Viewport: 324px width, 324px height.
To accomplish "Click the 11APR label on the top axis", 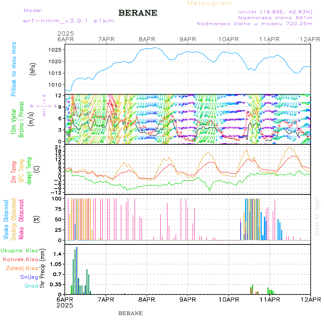I will pyautogui.click(x=269, y=39).
